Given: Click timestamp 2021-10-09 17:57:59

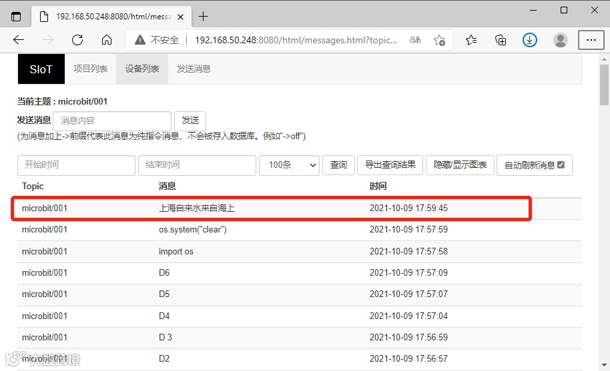Looking at the screenshot, I should pos(408,230).
